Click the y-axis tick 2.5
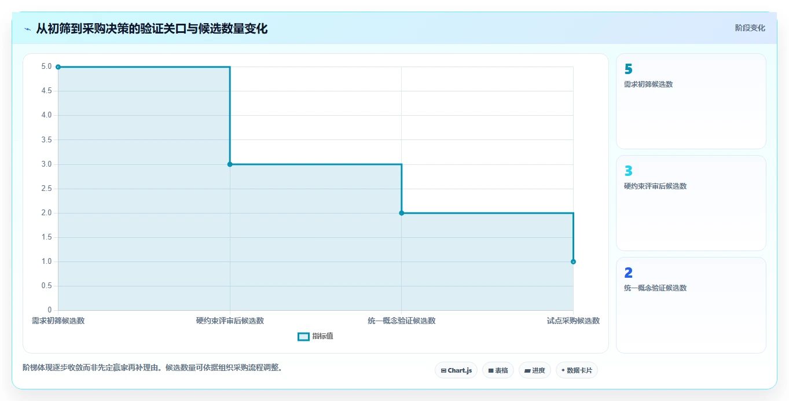The height and width of the screenshot is (401, 789). (46, 189)
